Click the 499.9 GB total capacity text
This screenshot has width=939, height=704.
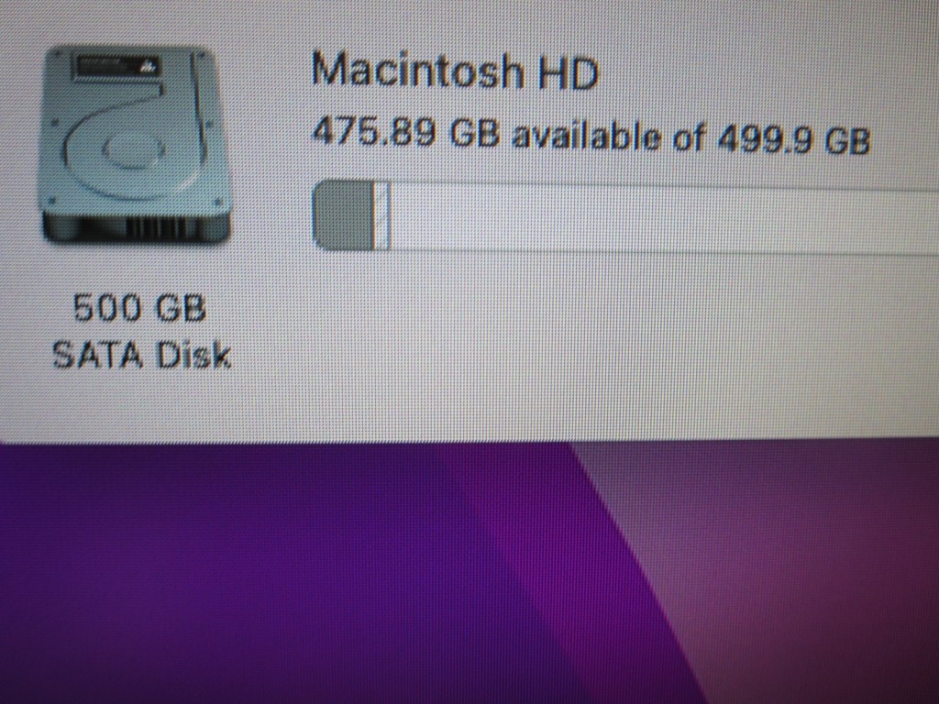[x=793, y=139]
